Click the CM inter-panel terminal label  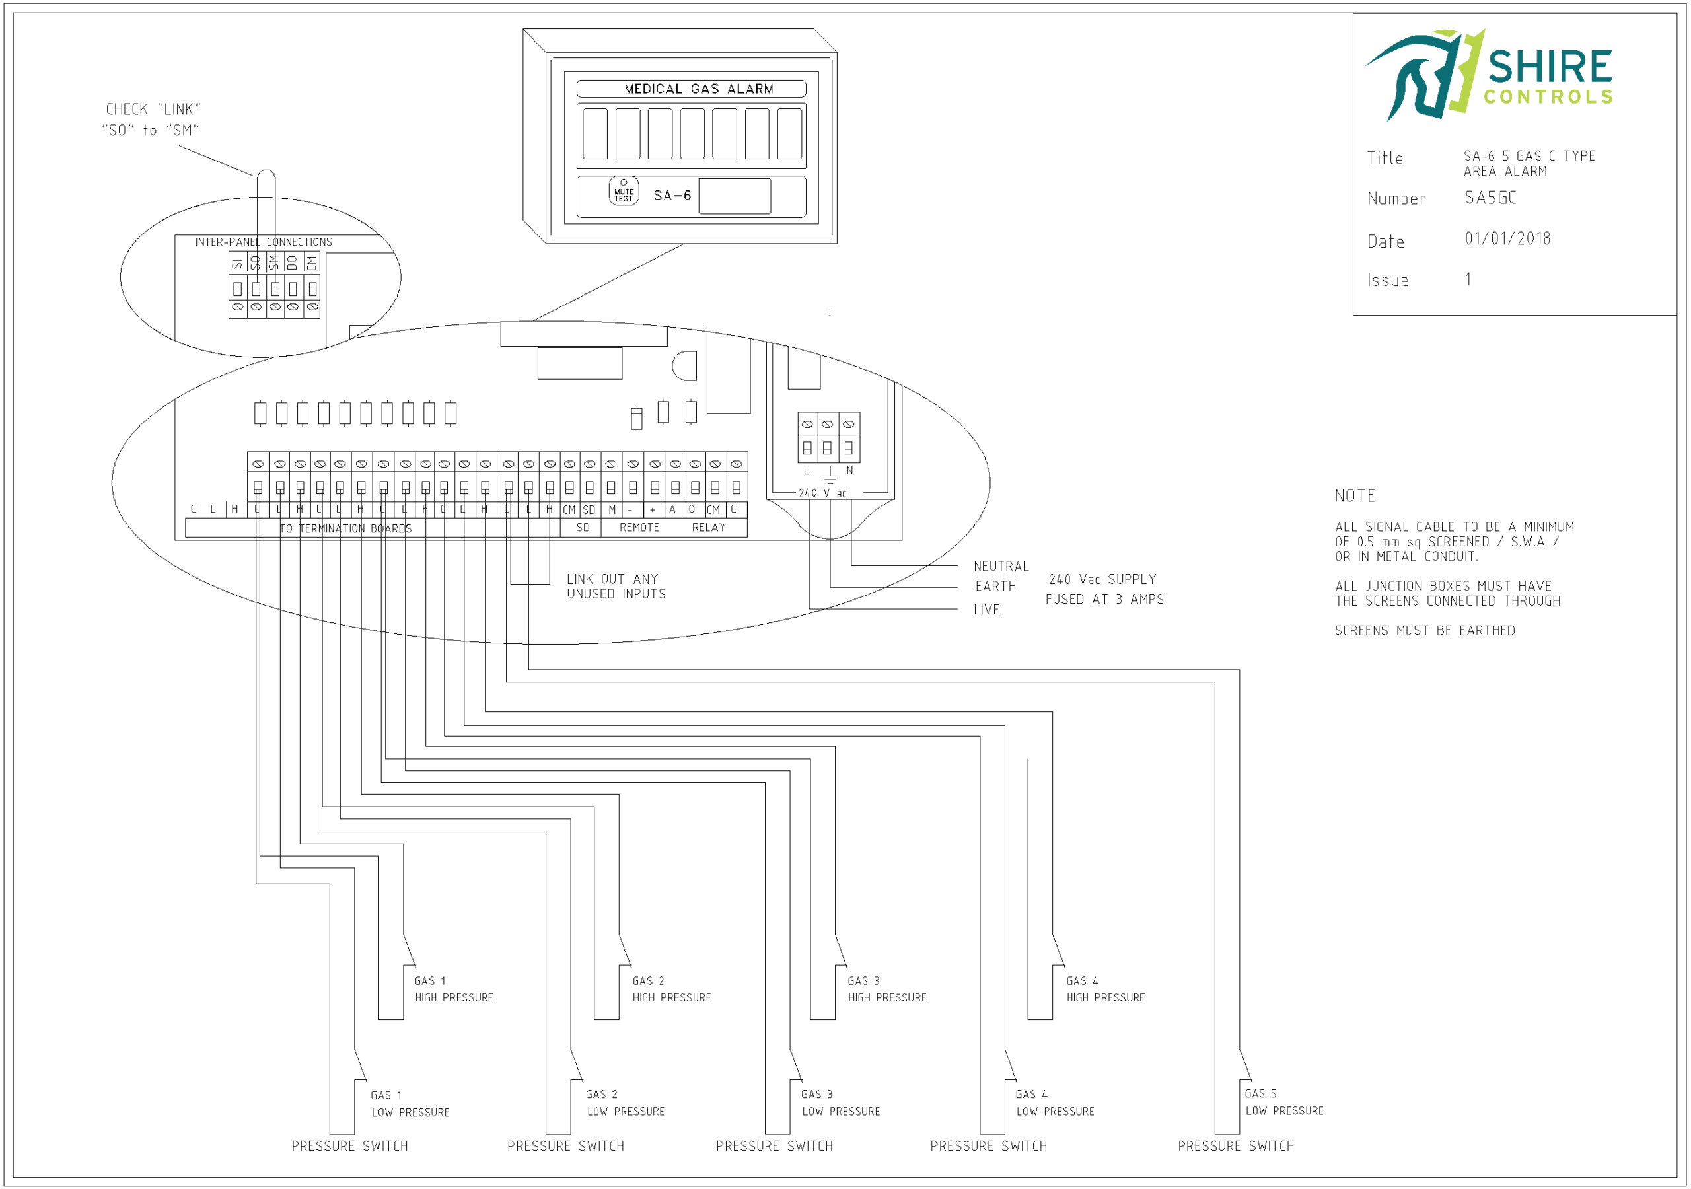312,262
